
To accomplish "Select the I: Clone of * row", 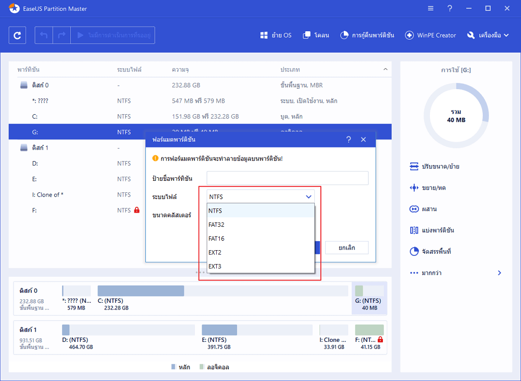I will pyautogui.click(x=77, y=194).
